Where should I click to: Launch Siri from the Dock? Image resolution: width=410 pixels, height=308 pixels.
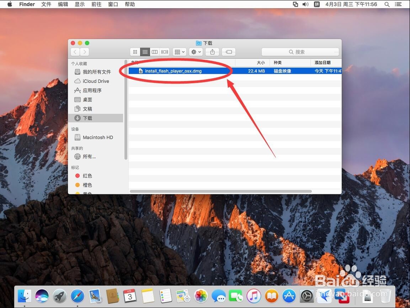42,296
